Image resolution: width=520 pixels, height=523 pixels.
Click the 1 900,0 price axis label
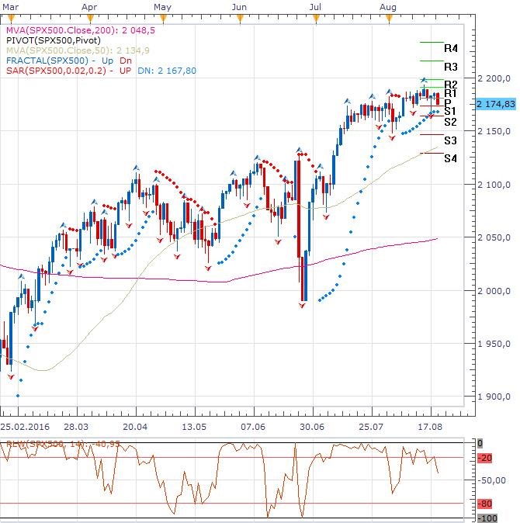click(x=494, y=397)
